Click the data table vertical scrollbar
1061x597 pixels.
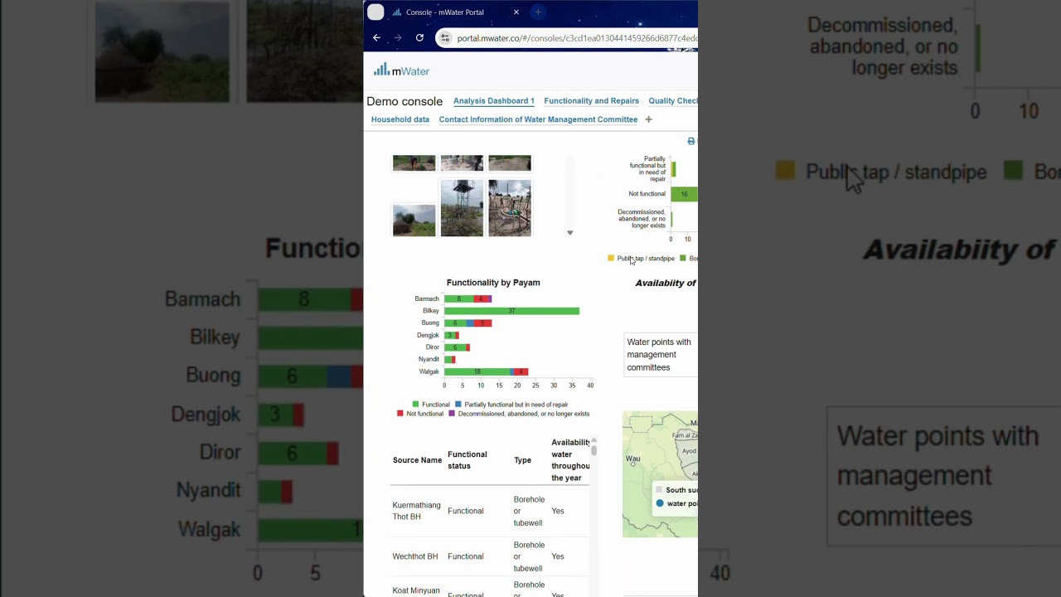tap(594, 449)
